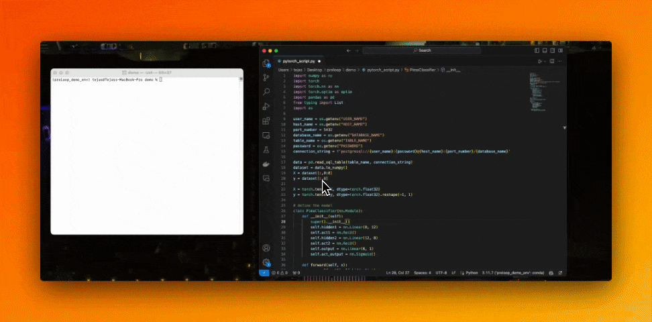Open the Extensions view

(x=266, y=121)
